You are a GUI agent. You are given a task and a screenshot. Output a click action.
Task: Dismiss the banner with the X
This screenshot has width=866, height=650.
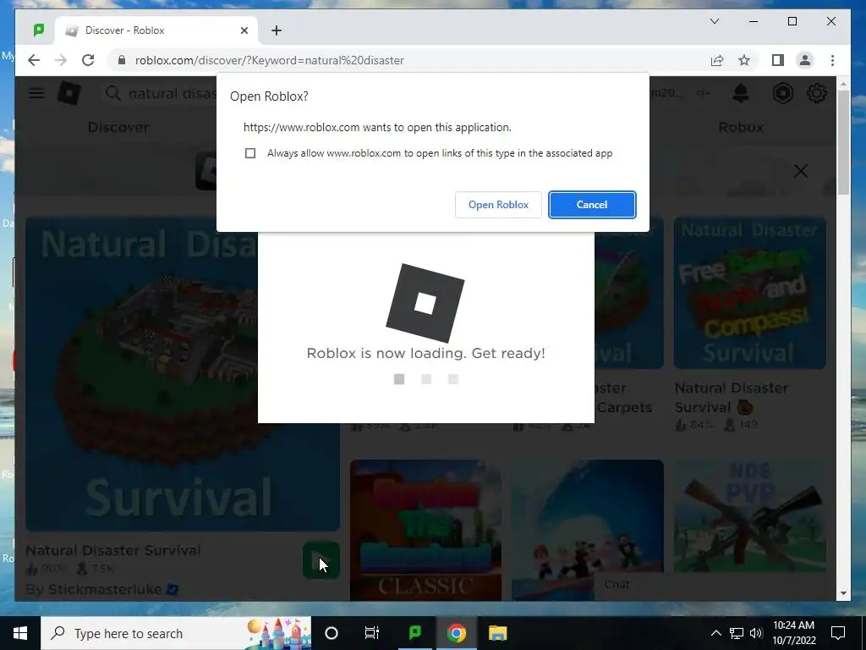(800, 171)
